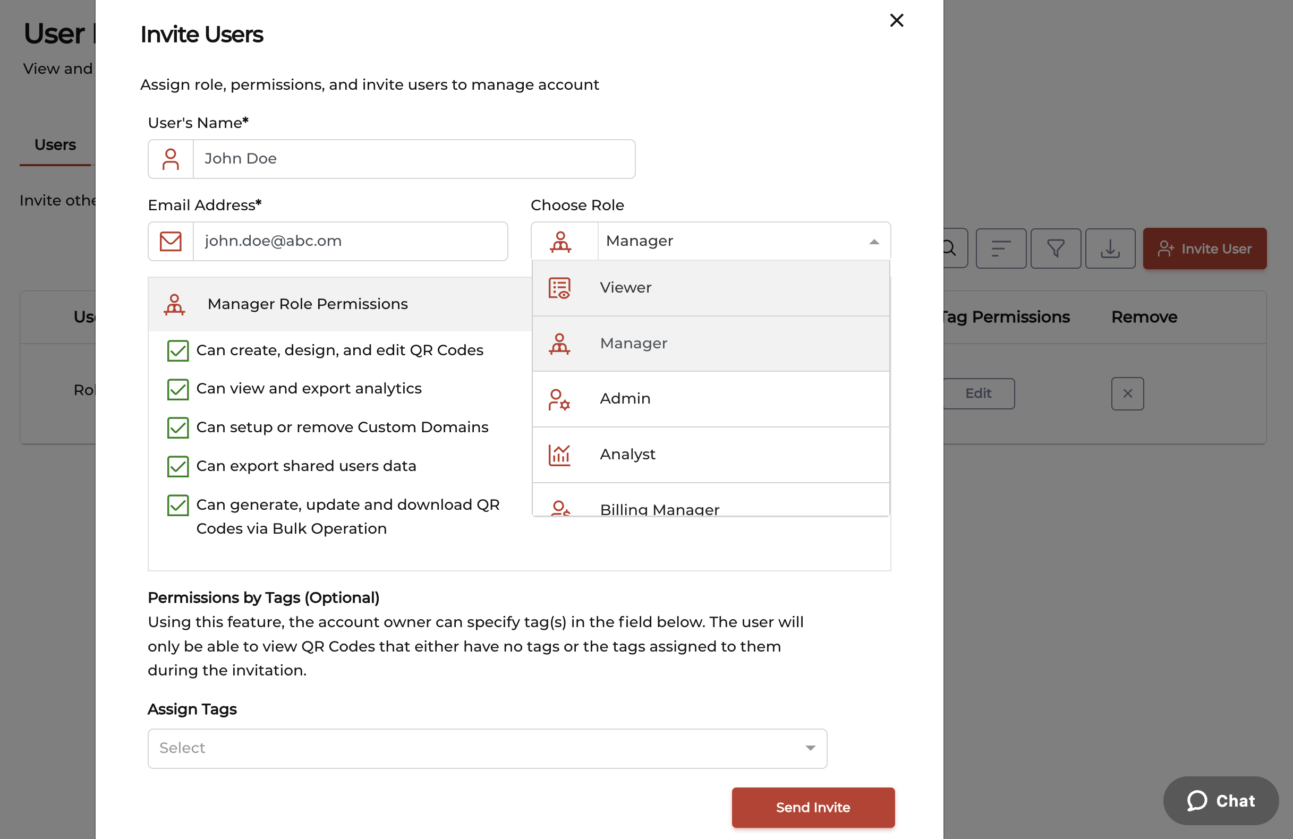1293x839 pixels.
Task: Click the Send Invite button
Action: click(x=813, y=807)
